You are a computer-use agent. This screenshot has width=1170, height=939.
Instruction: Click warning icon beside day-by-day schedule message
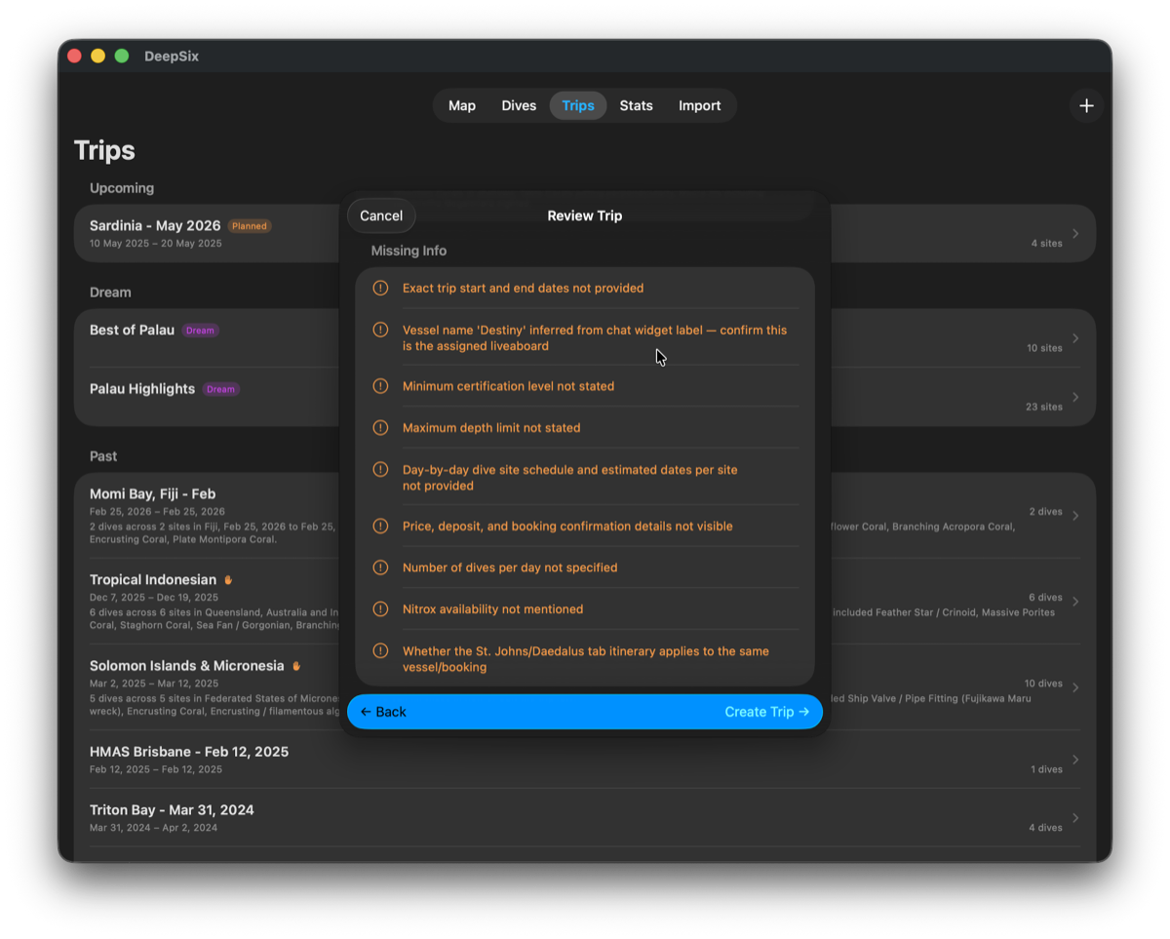[x=381, y=469]
